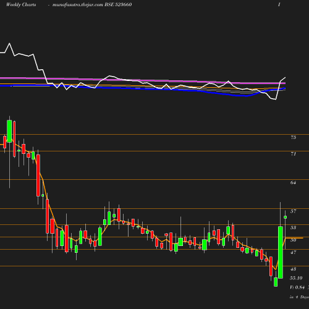
Task: Select the 71 price level label
Action: pos(294,154)
